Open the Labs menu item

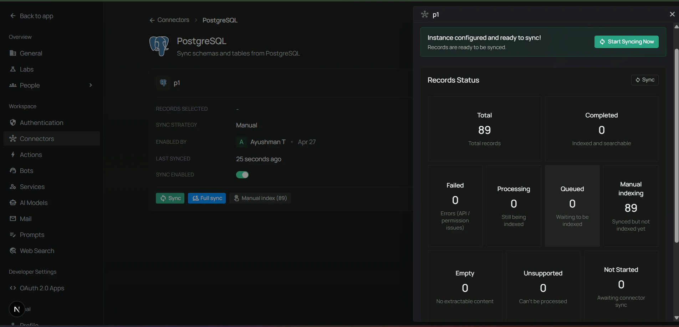click(x=52, y=69)
